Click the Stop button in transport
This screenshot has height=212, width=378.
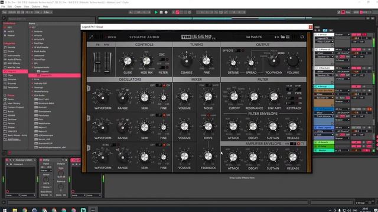pos(161,12)
